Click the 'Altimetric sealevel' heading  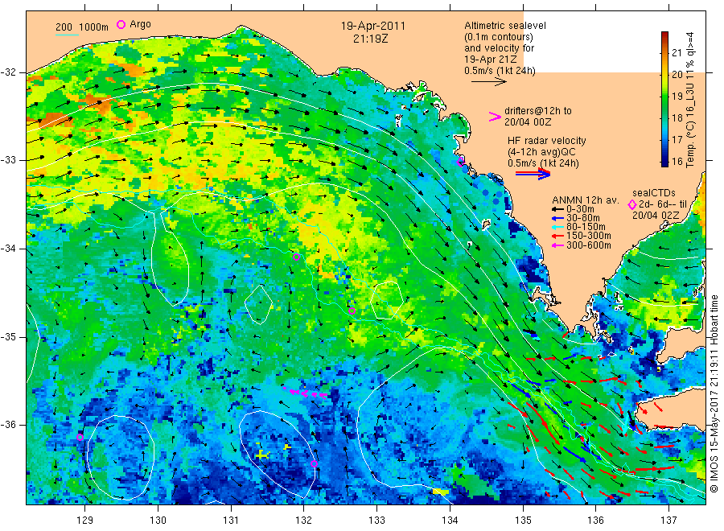(x=505, y=26)
